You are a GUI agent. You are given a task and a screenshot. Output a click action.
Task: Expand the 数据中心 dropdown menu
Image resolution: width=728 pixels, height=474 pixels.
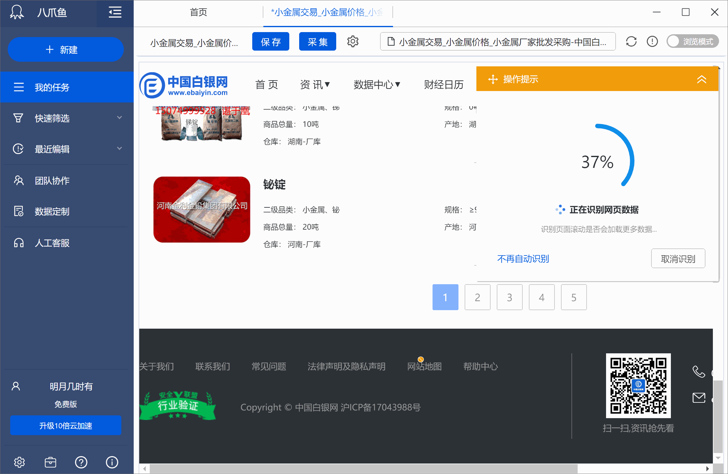(377, 85)
